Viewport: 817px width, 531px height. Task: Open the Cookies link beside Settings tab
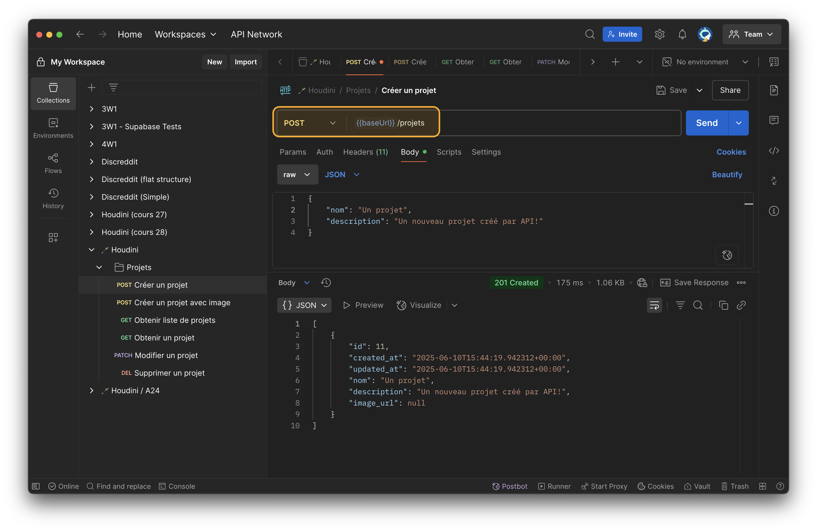tap(731, 152)
